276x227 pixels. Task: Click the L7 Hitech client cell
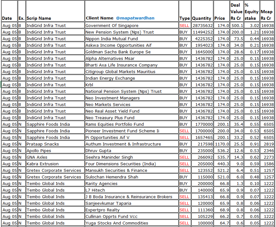click(x=132, y=190)
